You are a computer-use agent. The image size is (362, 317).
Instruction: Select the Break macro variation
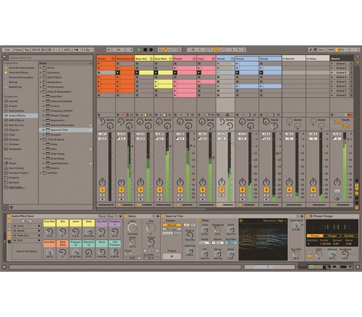[27, 231]
